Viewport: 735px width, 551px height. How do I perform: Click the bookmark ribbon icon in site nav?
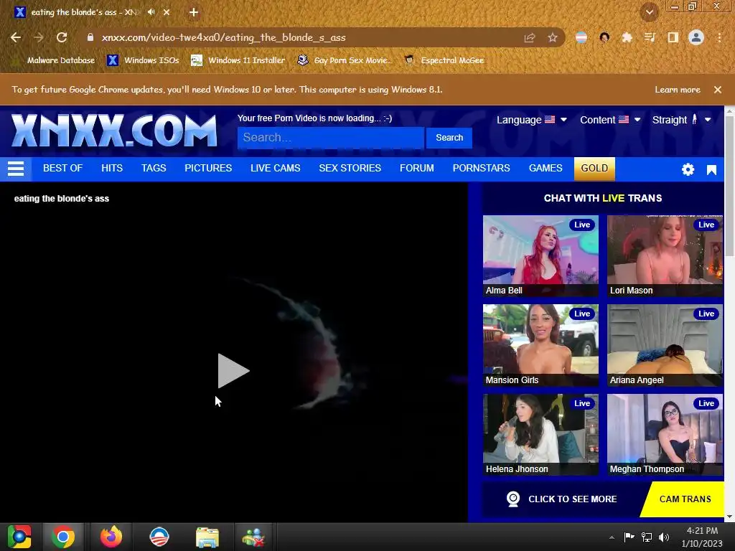[x=711, y=169]
